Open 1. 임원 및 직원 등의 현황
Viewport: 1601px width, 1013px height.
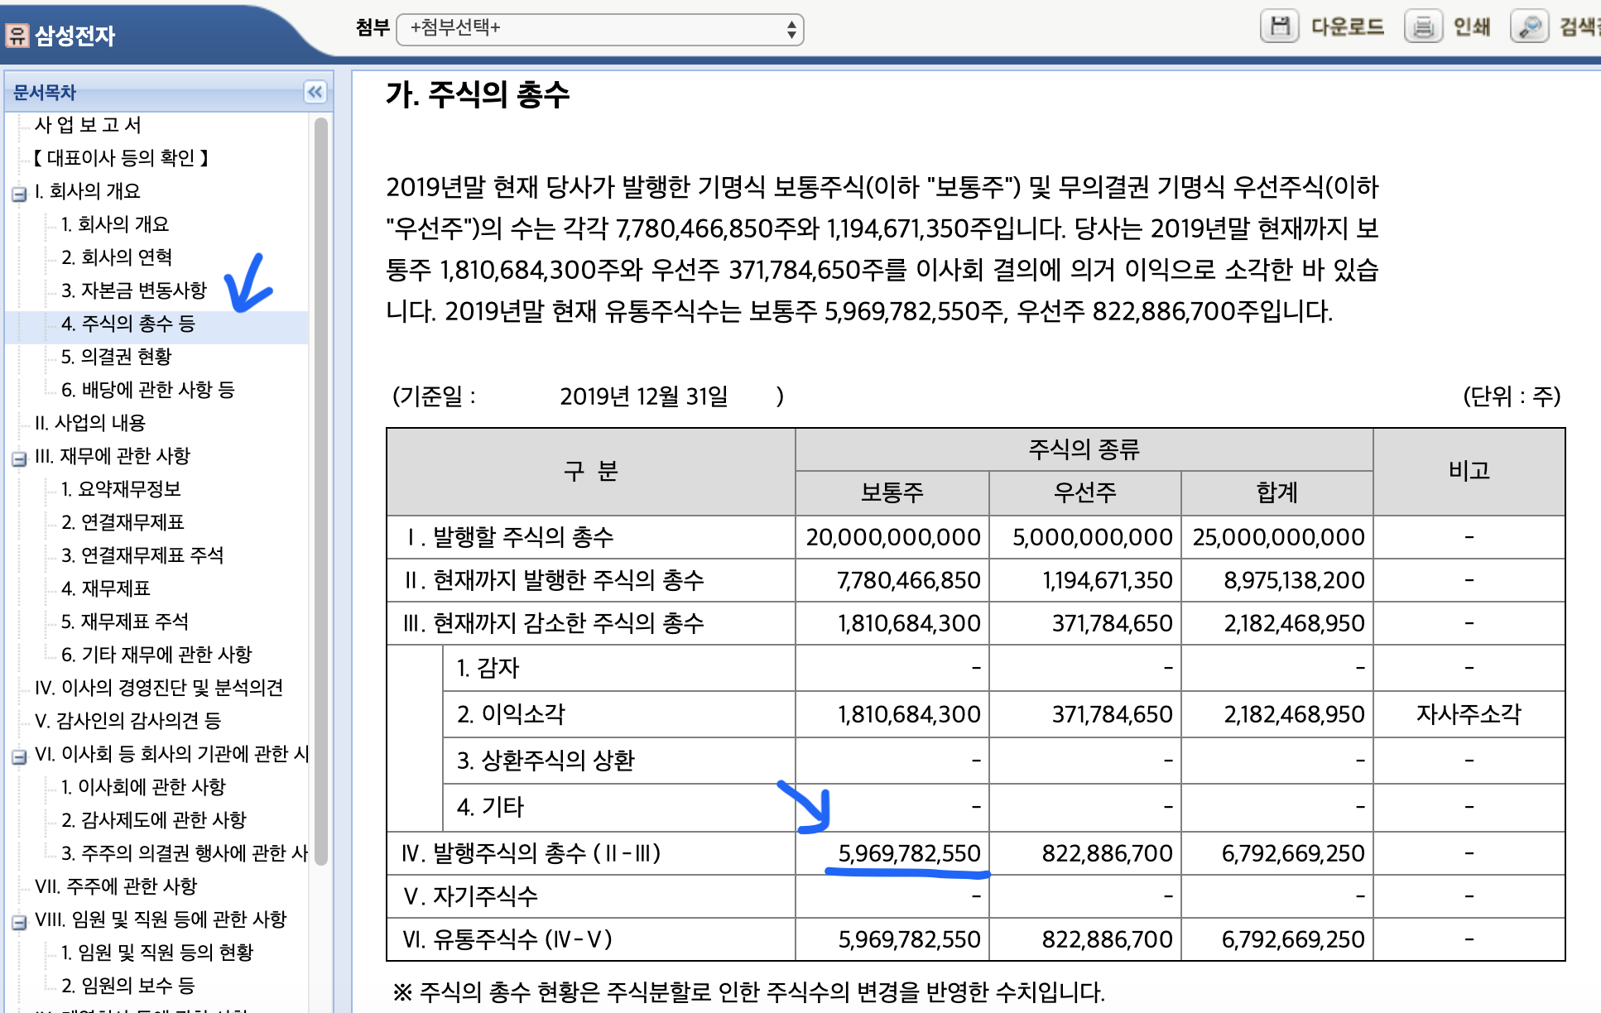pyautogui.click(x=157, y=953)
